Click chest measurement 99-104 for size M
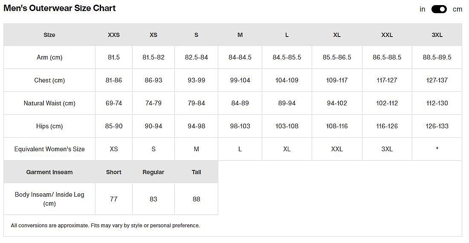This screenshot has height=243, width=469. pos(240,80)
